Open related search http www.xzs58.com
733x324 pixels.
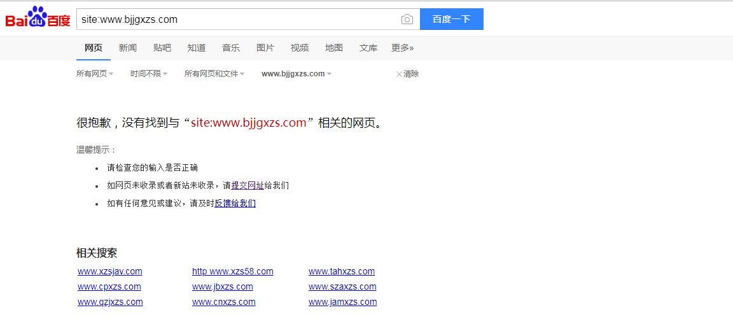(233, 272)
